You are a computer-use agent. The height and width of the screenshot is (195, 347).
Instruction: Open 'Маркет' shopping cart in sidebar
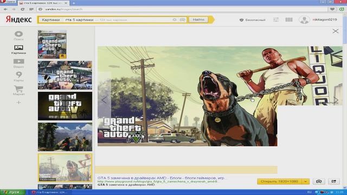(18, 90)
